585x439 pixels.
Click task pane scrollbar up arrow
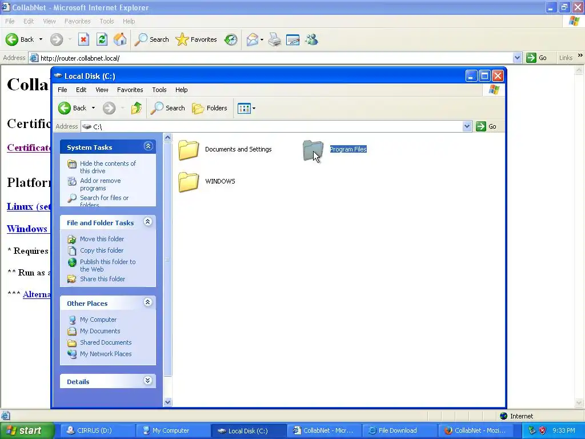(x=167, y=138)
